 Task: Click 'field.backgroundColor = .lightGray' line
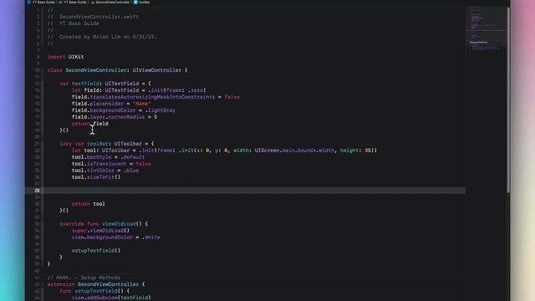tap(124, 110)
